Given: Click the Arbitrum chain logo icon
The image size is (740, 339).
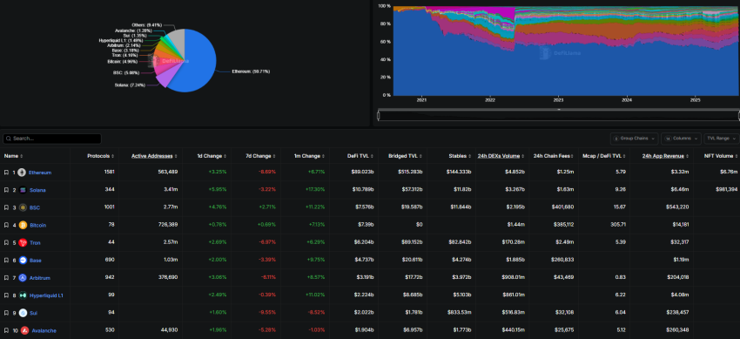Looking at the screenshot, I should pyautogui.click(x=22, y=278).
